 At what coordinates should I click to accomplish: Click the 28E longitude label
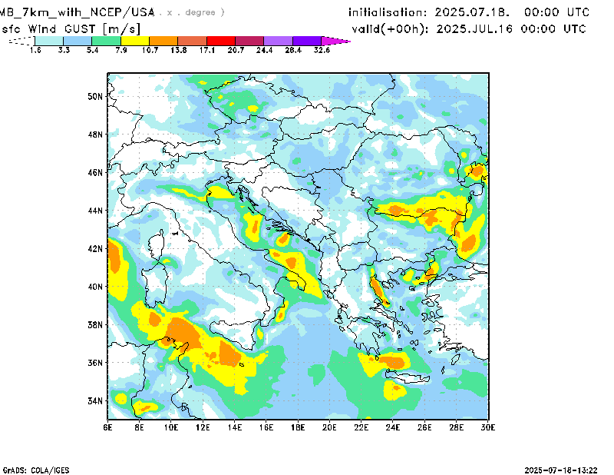[457, 427]
